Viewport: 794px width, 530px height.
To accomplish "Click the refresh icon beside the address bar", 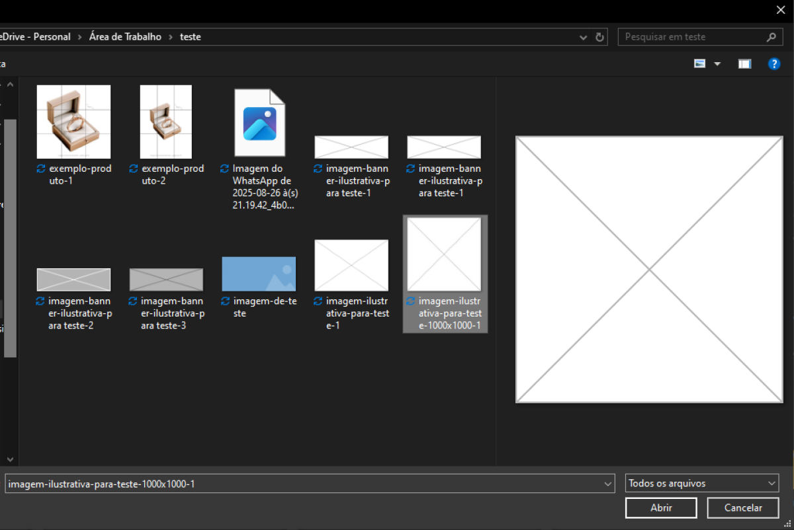I will (599, 37).
